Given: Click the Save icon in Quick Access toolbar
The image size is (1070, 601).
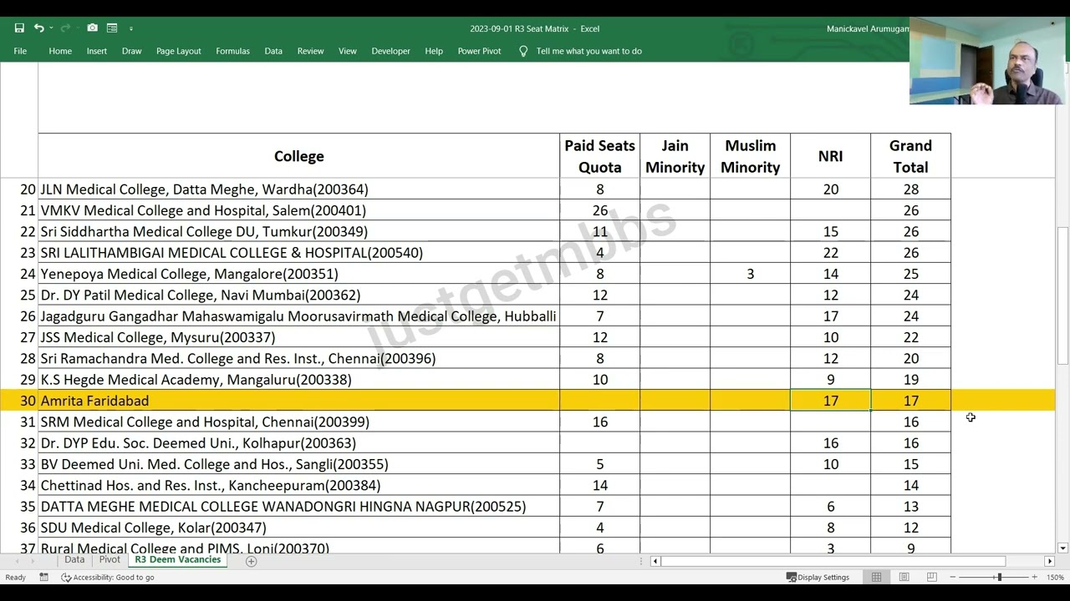Looking at the screenshot, I should coord(19,28).
